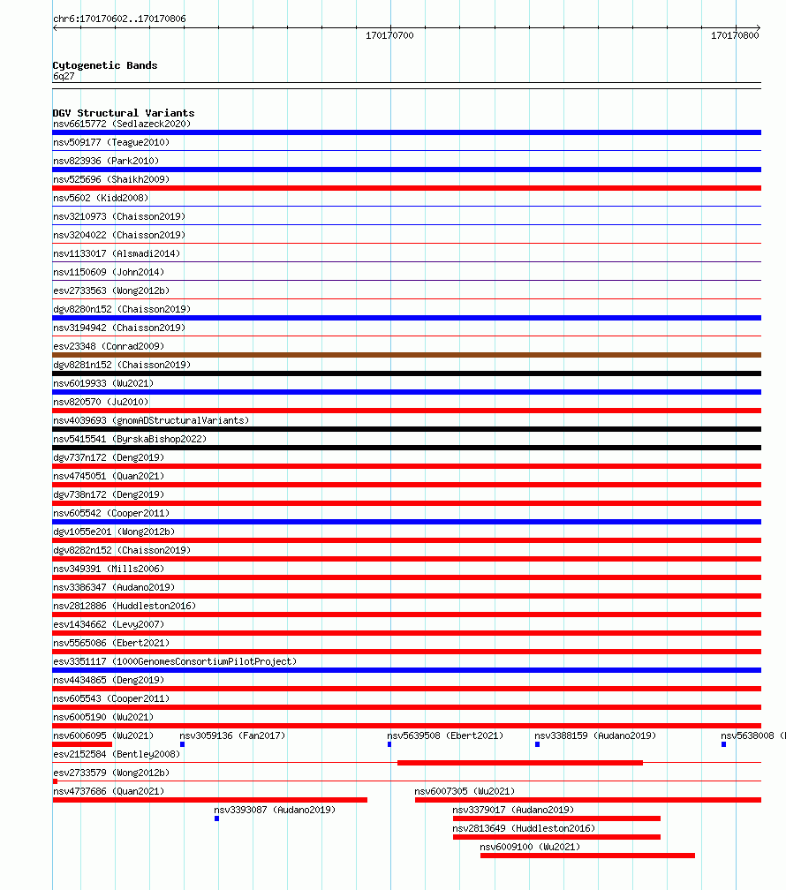Click the nsv5602 (Kidd2008) label
This screenshot has width=786, height=890.
tap(101, 198)
